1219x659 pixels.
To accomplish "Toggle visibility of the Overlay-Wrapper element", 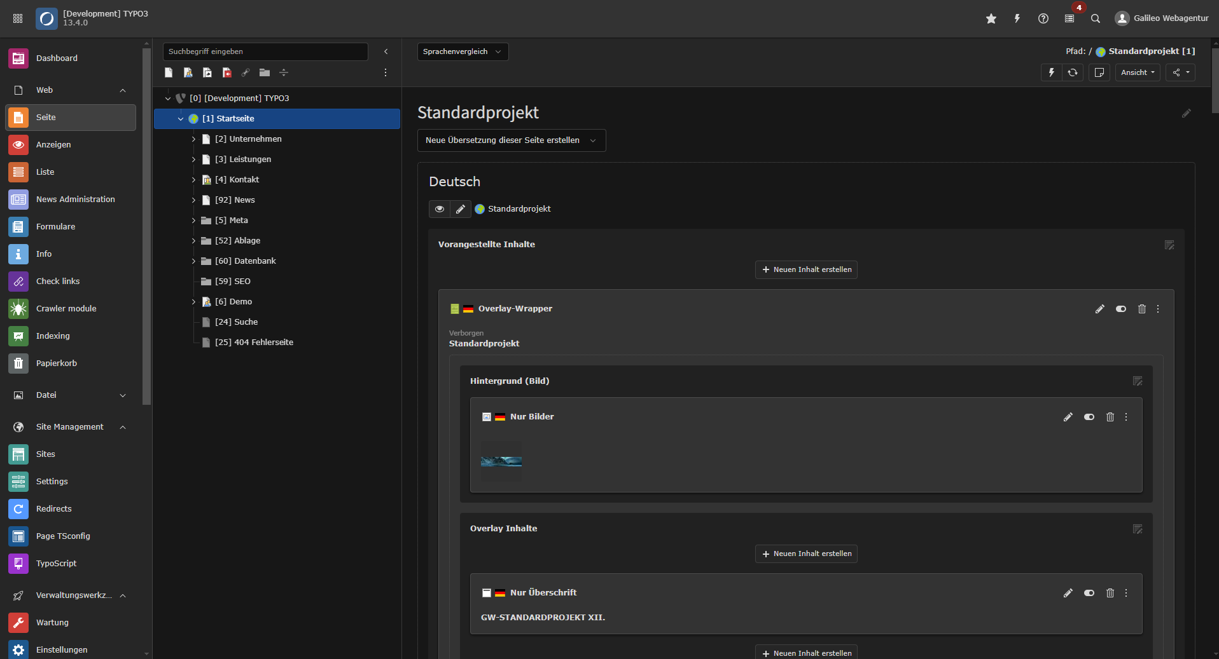I will tap(1121, 309).
